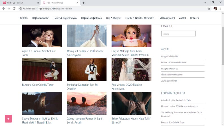The height and width of the screenshot is (126, 224).
Task: Click the browser forward arrow
Action: (9, 8)
